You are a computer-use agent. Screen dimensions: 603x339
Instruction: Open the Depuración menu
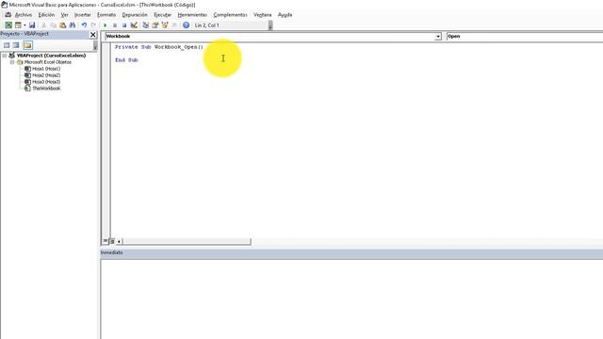click(x=135, y=15)
